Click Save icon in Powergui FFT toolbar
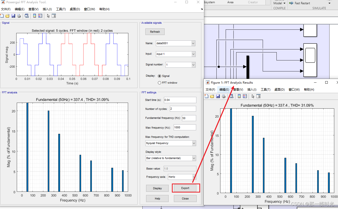Viewport: 338px width, 209px height. coord(13,16)
